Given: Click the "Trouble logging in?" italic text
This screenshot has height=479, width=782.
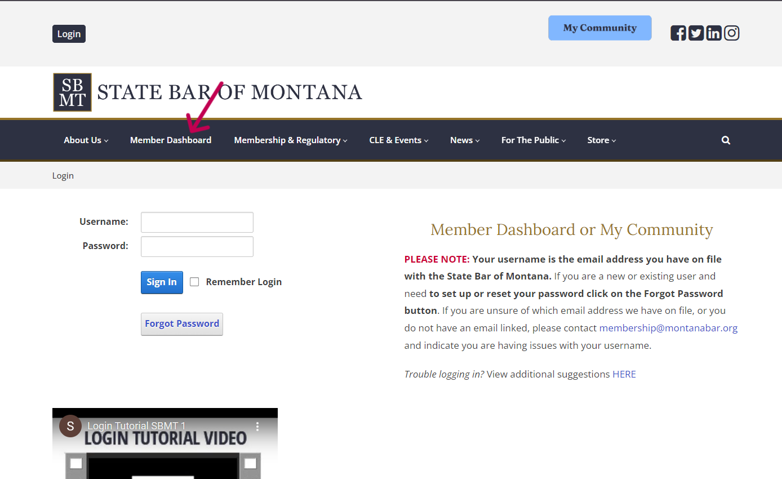Looking at the screenshot, I should click(444, 374).
